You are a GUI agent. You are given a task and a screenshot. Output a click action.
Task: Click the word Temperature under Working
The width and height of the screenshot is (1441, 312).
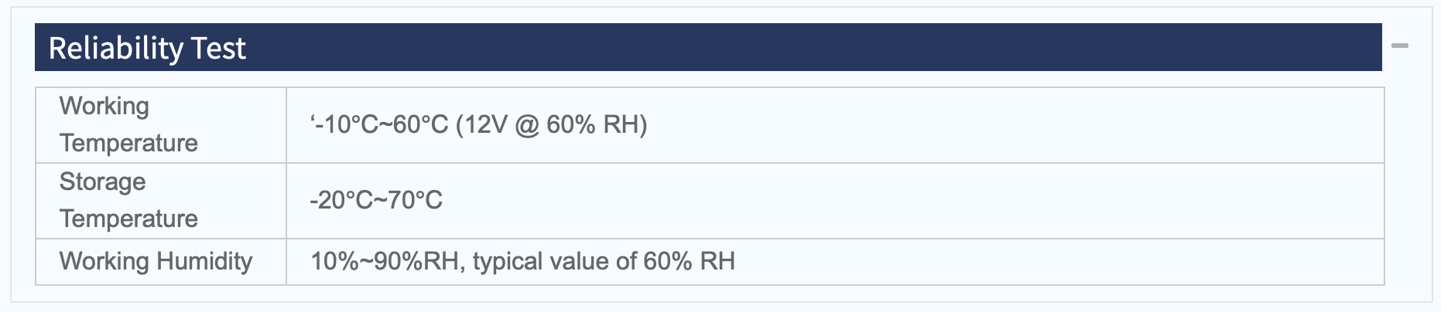click(x=128, y=143)
